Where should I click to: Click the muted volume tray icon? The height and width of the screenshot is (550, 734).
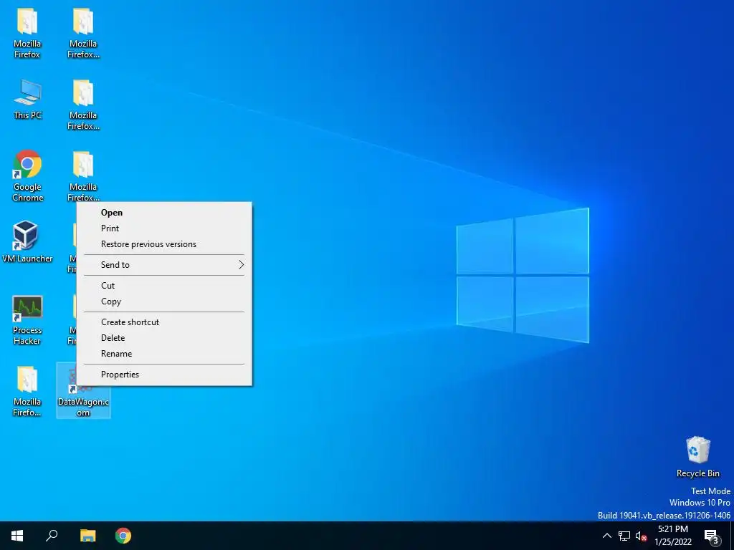click(x=641, y=536)
